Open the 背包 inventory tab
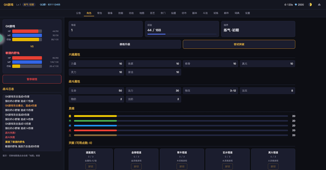The height and width of the screenshot is (170, 326). point(99,13)
